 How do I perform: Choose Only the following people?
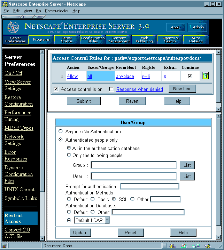coord(69,155)
